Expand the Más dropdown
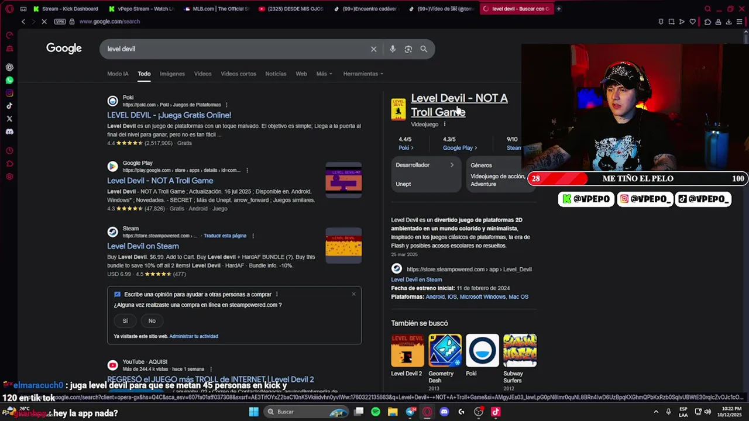749x421 pixels. [324, 74]
